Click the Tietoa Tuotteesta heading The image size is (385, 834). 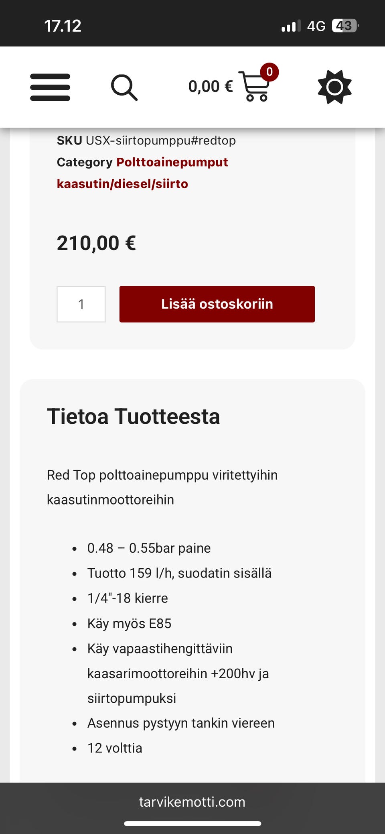[x=134, y=416]
